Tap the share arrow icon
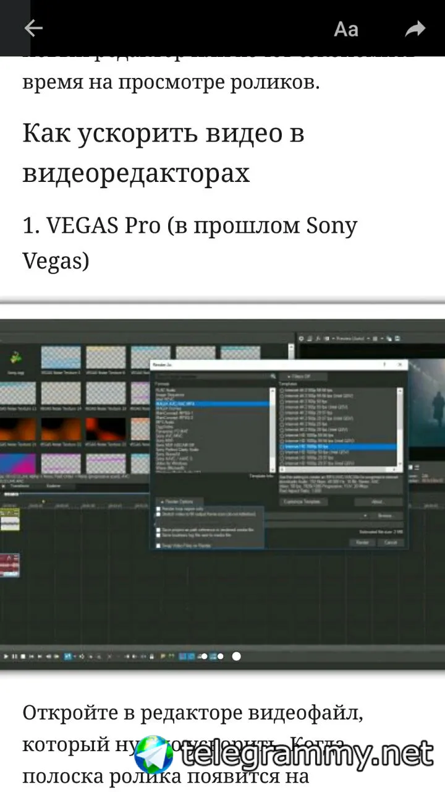 point(415,29)
